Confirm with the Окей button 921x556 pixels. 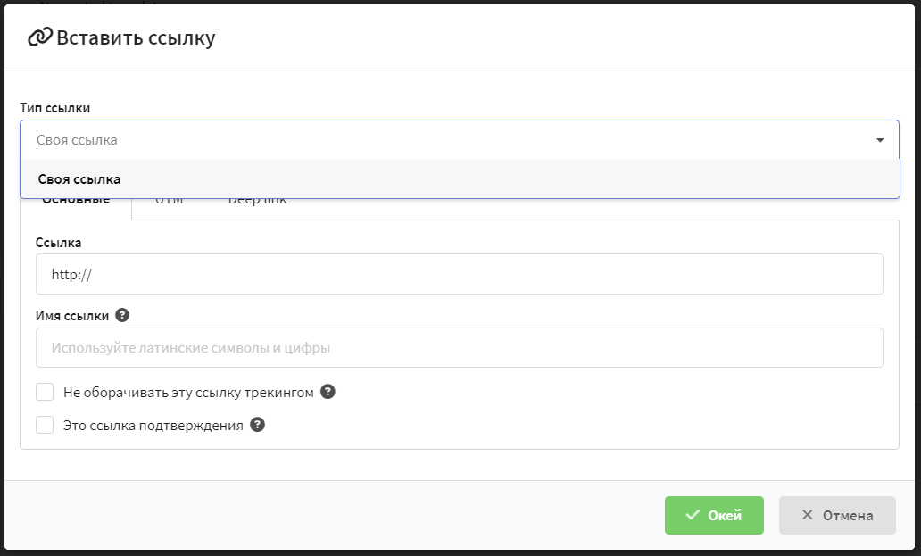[x=714, y=515]
